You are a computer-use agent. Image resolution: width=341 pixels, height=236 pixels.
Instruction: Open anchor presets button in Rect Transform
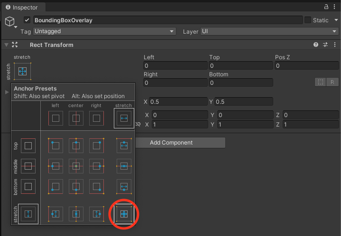pos(23,71)
